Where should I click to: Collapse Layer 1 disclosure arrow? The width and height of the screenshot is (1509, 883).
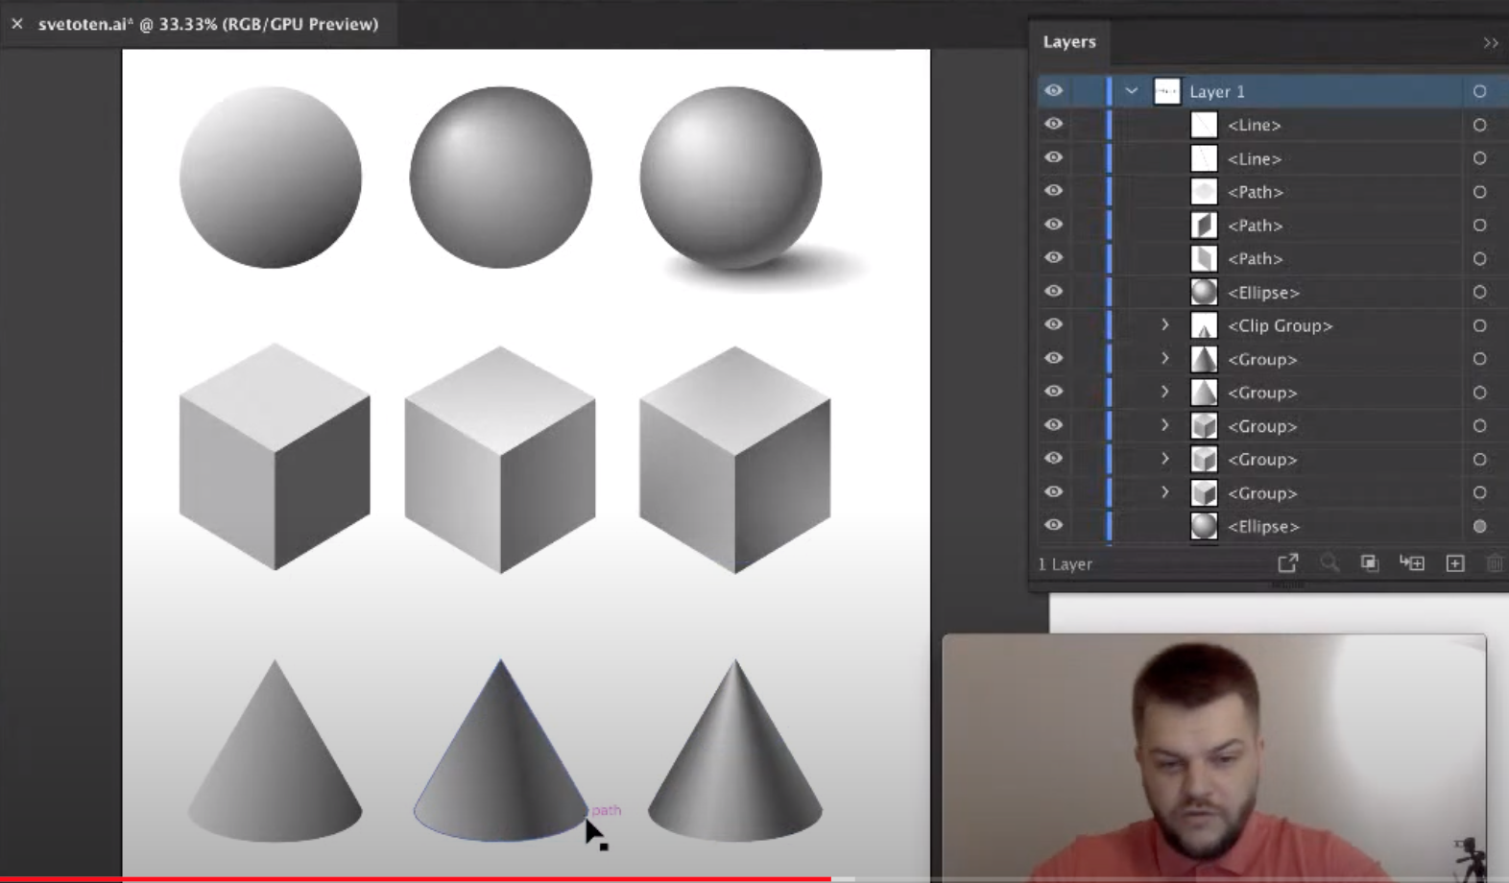click(x=1132, y=91)
